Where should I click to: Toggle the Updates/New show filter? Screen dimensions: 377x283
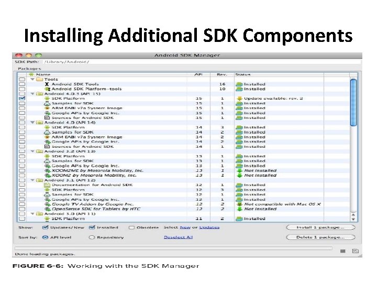[45, 227]
